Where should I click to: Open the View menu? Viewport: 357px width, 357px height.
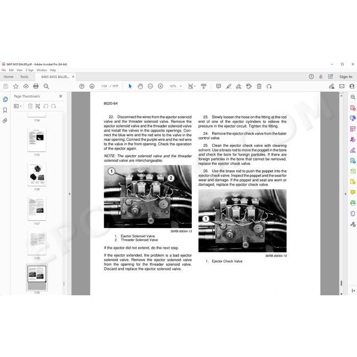pyautogui.click(x=19, y=70)
